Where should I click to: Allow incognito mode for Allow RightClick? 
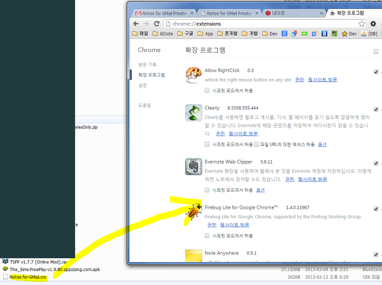[x=207, y=90]
